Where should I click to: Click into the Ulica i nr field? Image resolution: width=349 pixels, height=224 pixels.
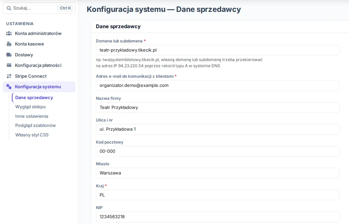point(218,129)
